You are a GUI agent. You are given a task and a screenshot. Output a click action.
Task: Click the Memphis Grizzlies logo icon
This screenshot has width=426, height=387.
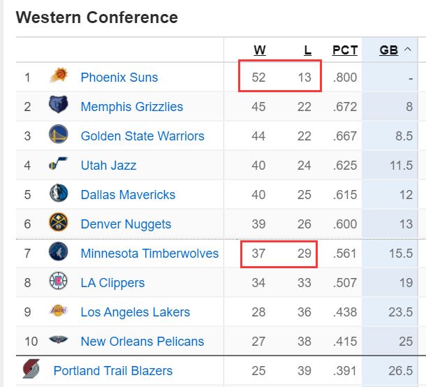(x=59, y=106)
